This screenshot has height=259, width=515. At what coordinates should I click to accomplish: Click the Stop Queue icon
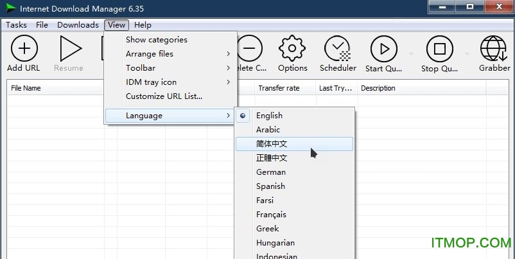439,49
